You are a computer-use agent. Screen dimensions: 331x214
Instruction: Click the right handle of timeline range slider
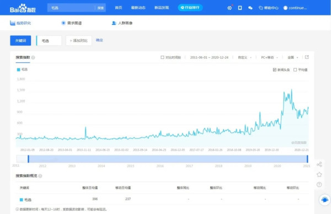(x=307, y=159)
